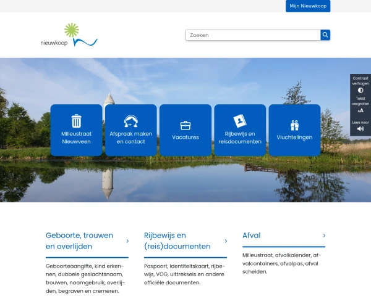Open the Vluchtelingen people tile
Image resolution: width=371 pixels, height=296 pixels.
tap(294, 130)
